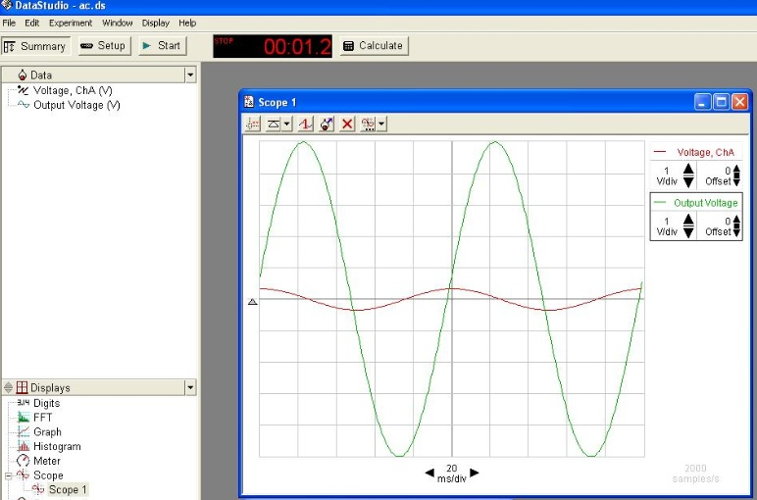Click the red X remove icon in Scope toolbar
757x500 pixels.
click(x=347, y=125)
